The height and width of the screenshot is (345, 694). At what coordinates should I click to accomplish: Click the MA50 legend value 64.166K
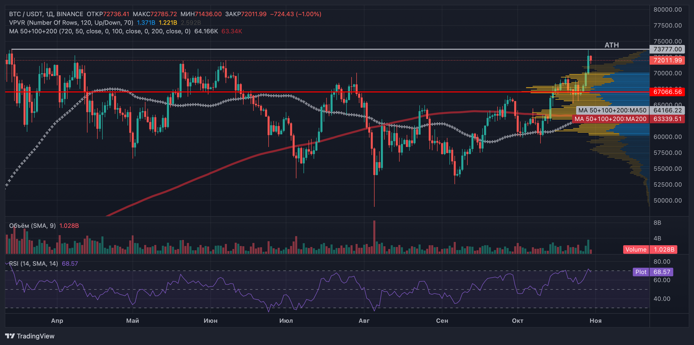(206, 31)
